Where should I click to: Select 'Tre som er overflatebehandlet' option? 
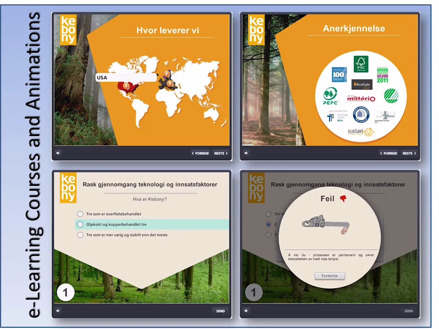80,214
